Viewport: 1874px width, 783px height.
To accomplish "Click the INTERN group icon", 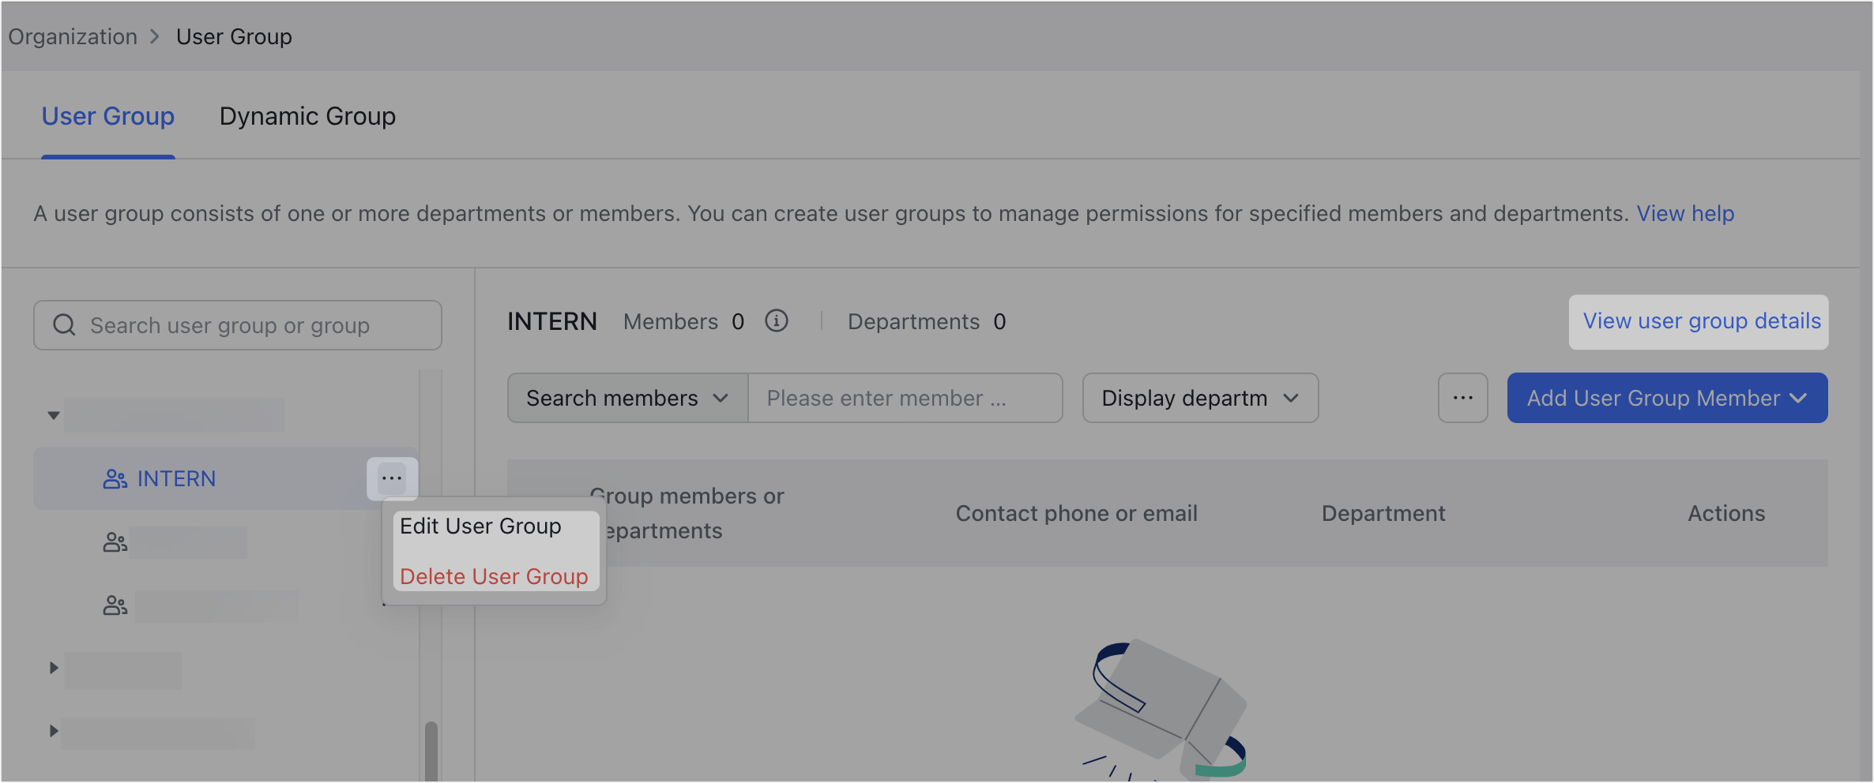I will pyautogui.click(x=116, y=478).
